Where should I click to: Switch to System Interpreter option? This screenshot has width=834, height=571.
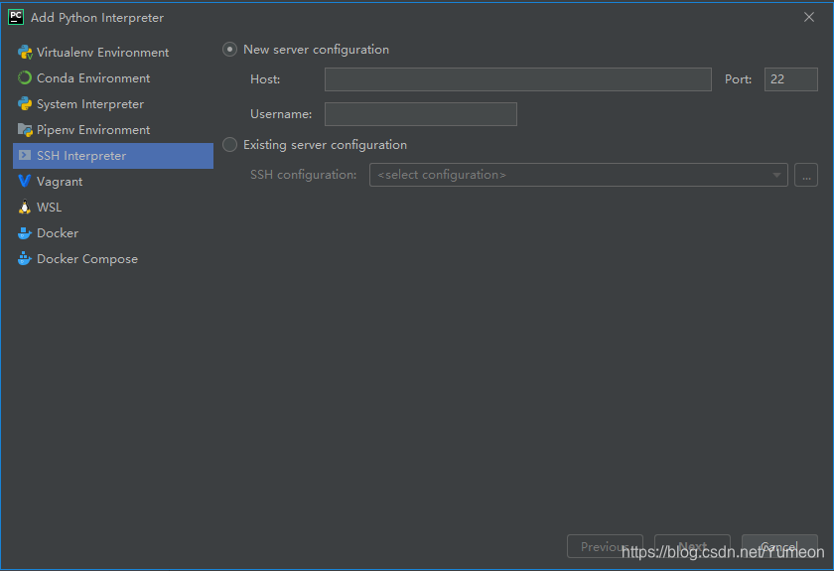pos(113,103)
